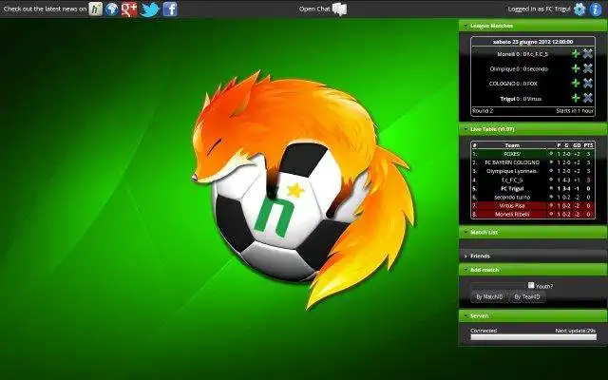This screenshot has height=380, width=608.
Task: Click the Next update countdown text
Action: pyautogui.click(x=575, y=331)
